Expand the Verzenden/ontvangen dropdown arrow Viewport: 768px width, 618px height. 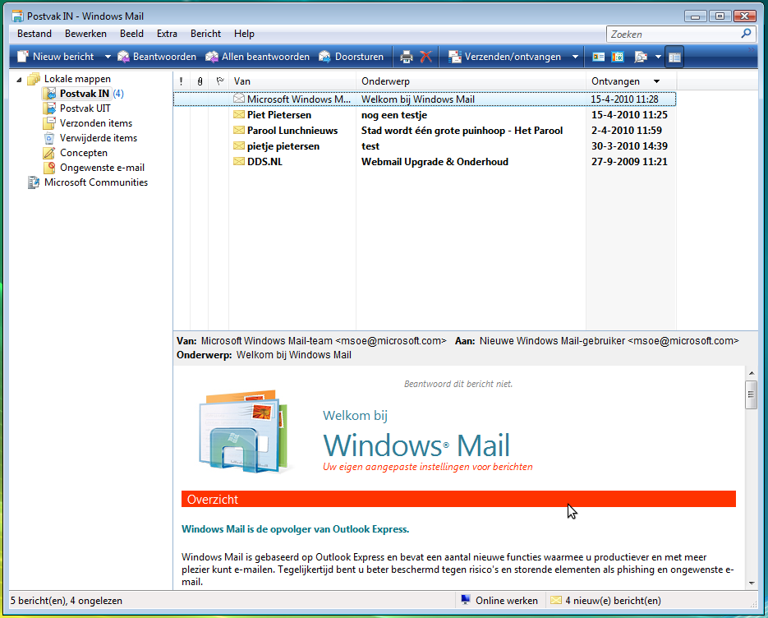click(x=575, y=57)
